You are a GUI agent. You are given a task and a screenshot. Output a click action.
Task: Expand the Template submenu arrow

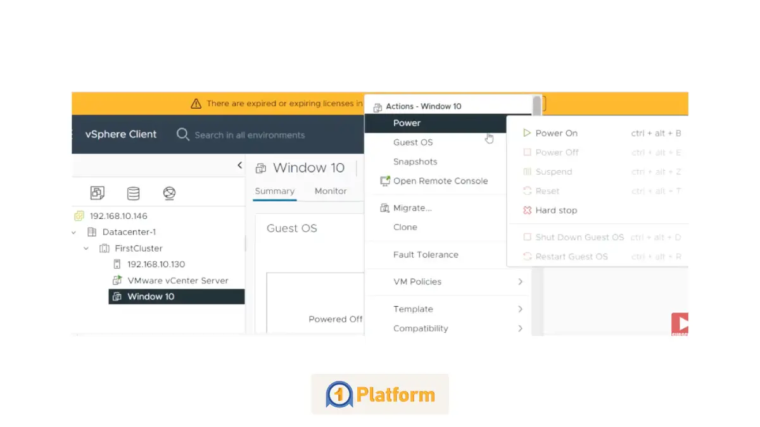(x=520, y=309)
